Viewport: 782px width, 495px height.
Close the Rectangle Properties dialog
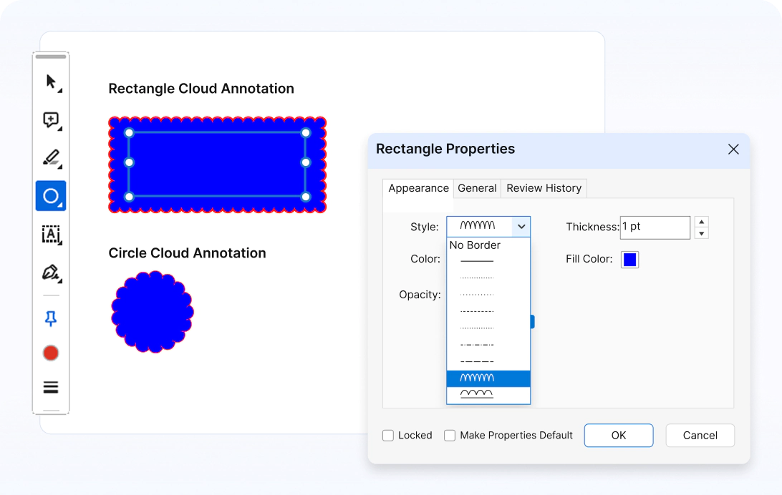[x=733, y=149]
